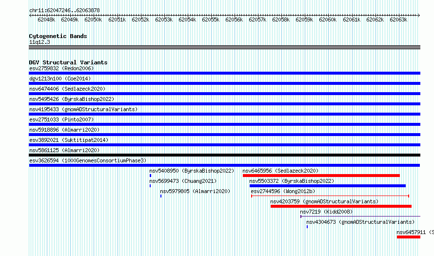Select the blue bar under nsv6474406 (Sedlazeck2020)

224,94
